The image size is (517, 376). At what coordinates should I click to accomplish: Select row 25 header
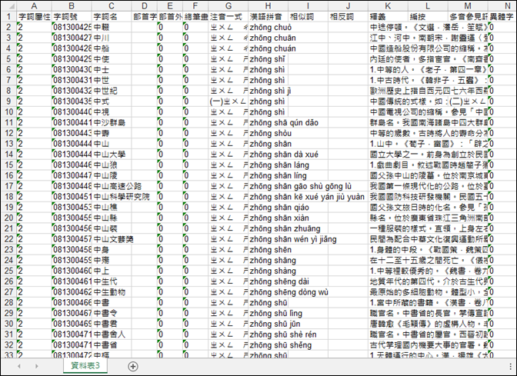[x=8, y=271]
